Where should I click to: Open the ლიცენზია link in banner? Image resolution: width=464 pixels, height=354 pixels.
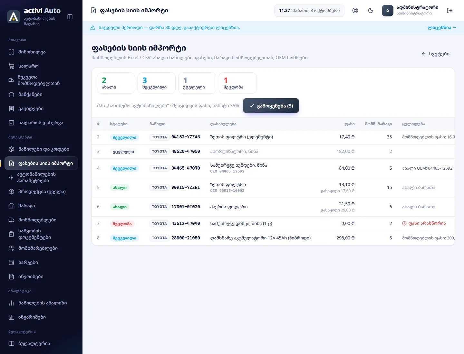pyautogui.click(x=442, y=28)
